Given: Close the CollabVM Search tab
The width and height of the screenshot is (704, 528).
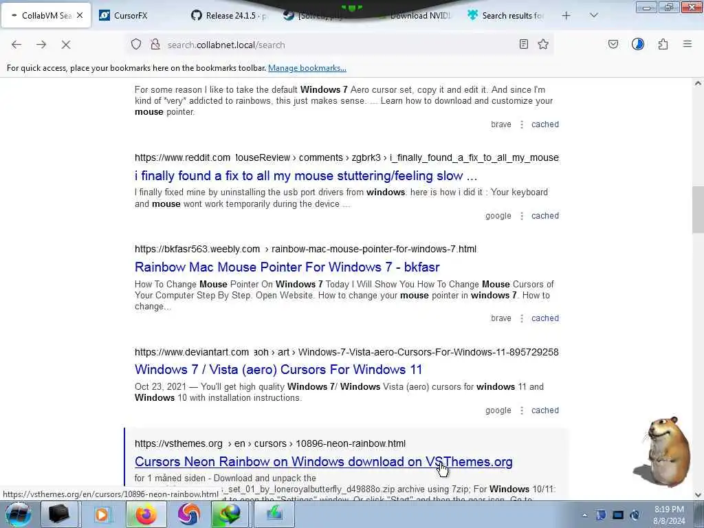Looking at the screenshot, I should click(x=80, y=15).
